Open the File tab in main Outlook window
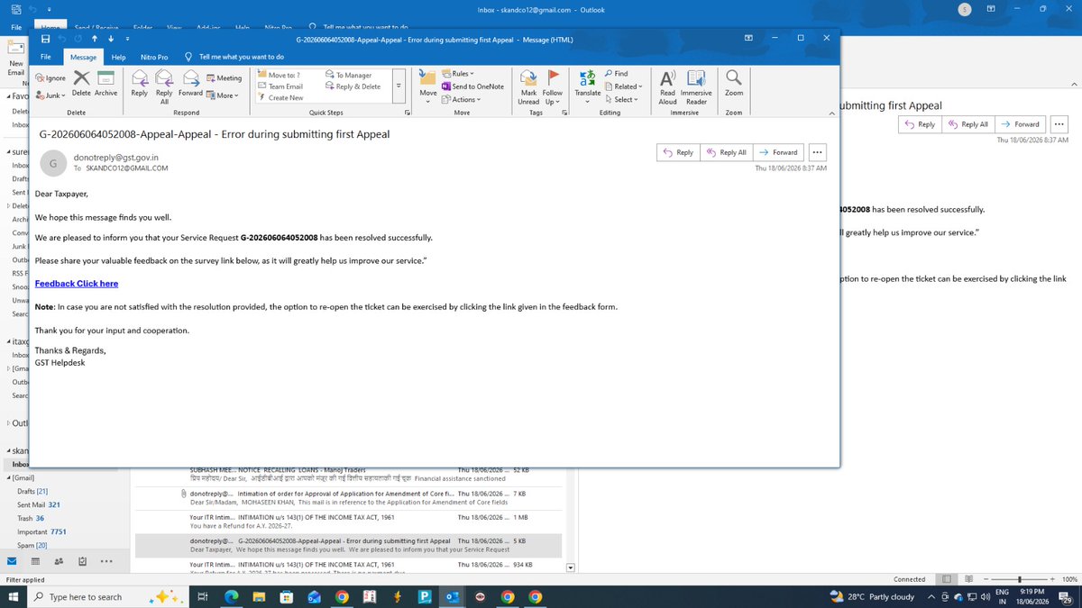 [x=15, y=28]
